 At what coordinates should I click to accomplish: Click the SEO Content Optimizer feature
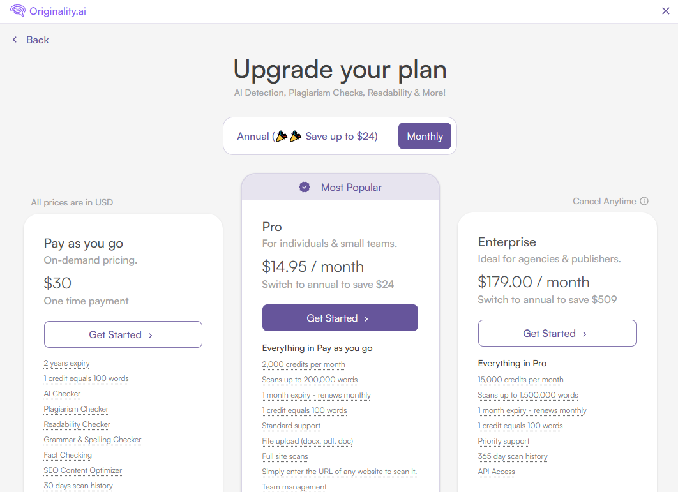(82, 470)
